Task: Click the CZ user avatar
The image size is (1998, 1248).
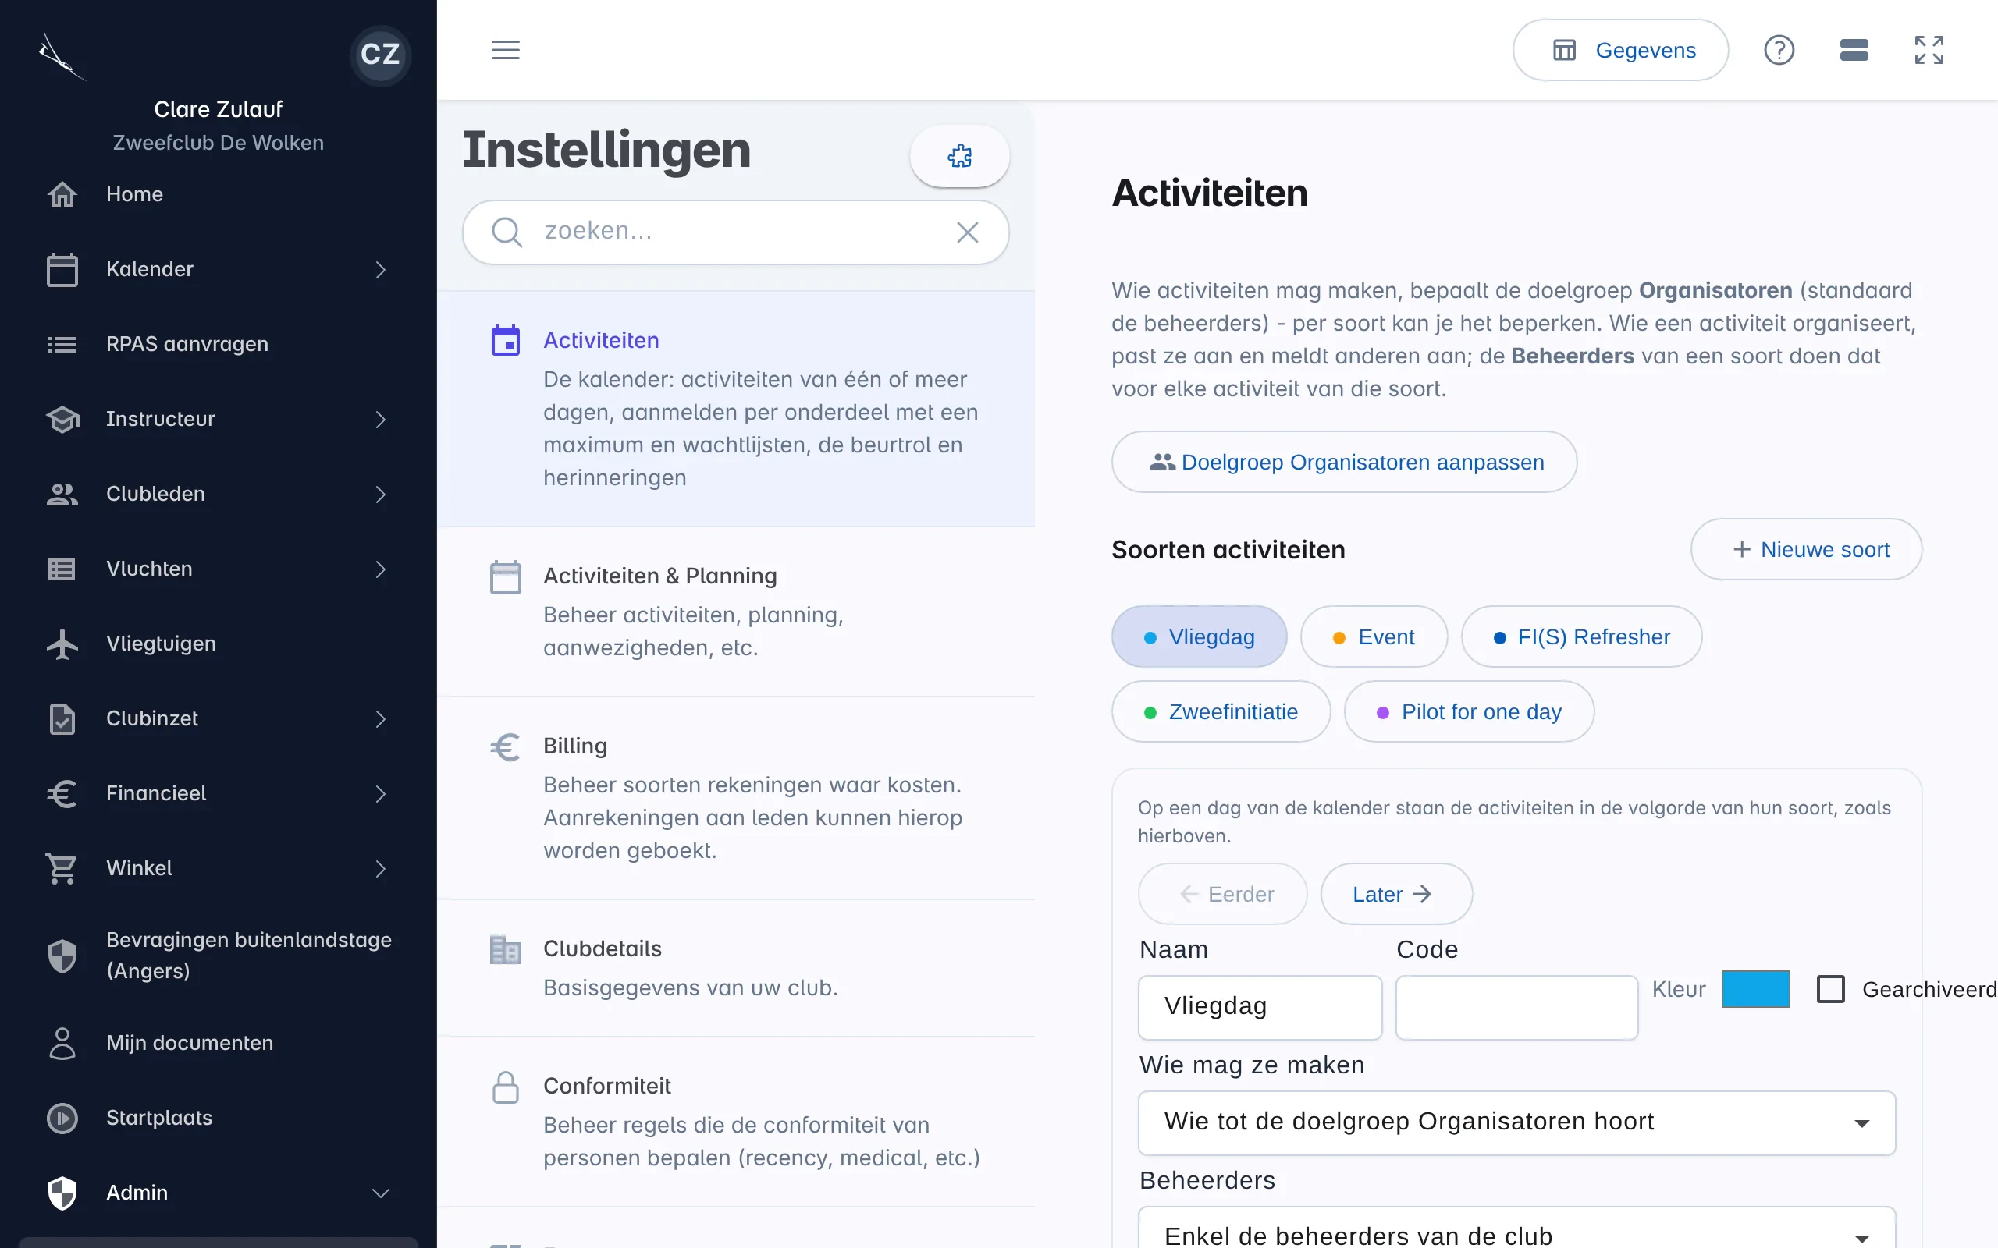Action: click(380, 55)
